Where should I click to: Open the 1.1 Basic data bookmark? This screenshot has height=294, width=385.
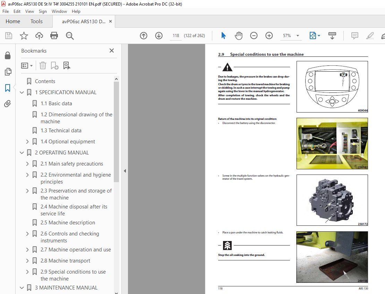pyautogui.click(x=56, y=104)
